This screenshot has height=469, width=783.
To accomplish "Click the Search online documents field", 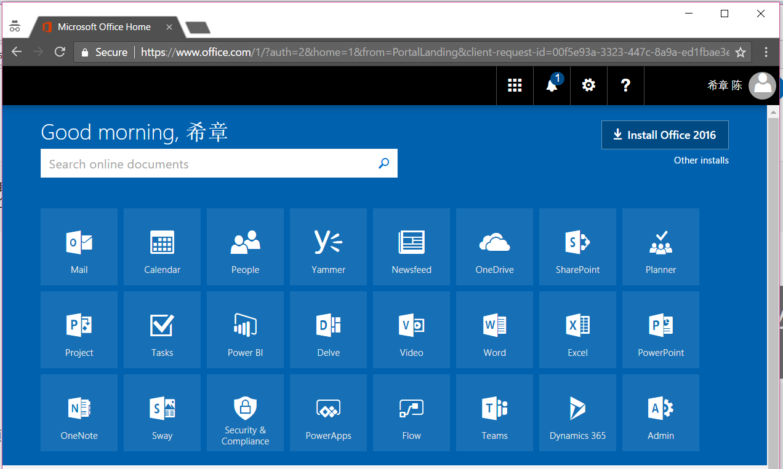I will [x=209, y=164].
